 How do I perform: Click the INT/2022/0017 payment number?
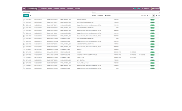(x=38, y=49)
